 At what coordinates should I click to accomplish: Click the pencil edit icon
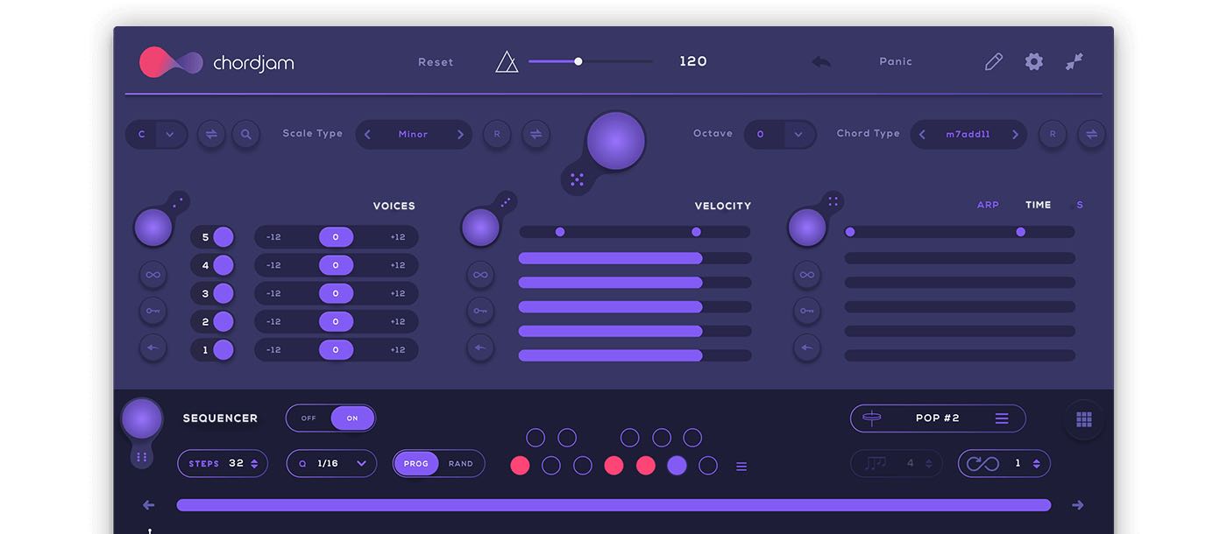(x=993, y=61)
